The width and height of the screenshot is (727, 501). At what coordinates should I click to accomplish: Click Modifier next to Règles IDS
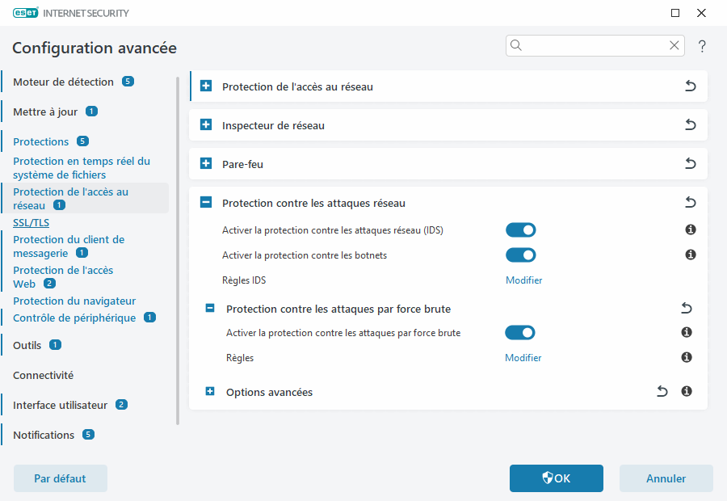(x=523, y=279)
